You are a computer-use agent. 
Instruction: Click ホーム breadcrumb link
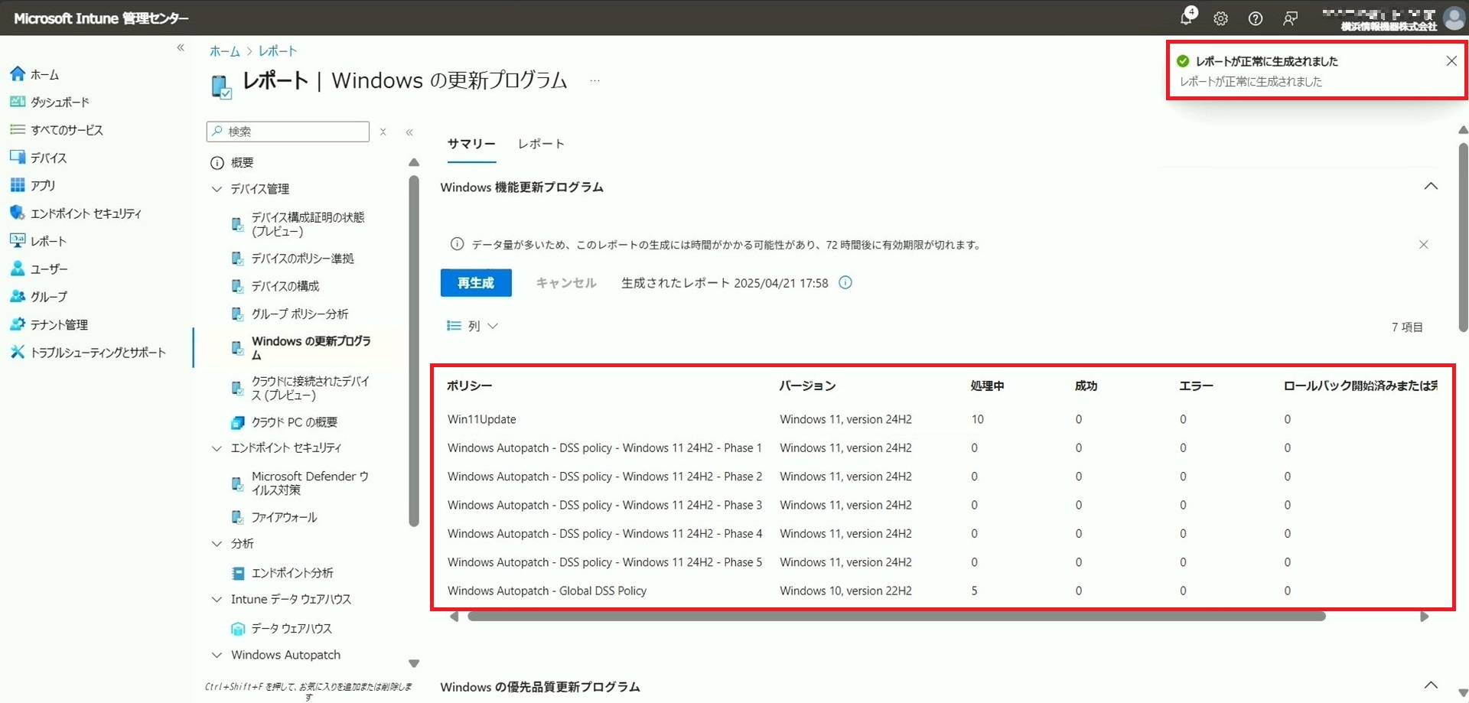[225, 51]
